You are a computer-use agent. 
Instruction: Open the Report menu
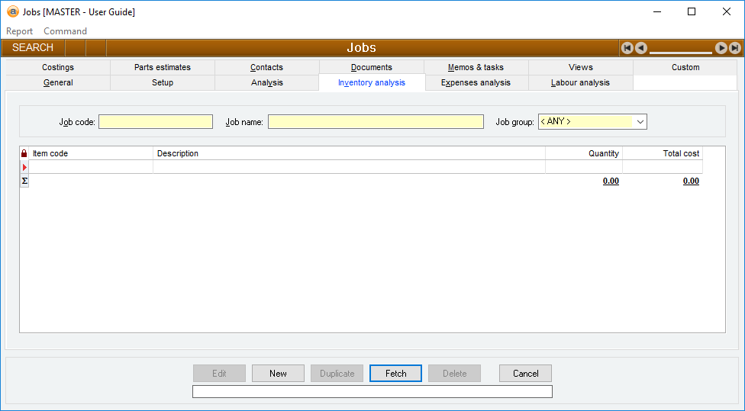(x=20, y=31)
